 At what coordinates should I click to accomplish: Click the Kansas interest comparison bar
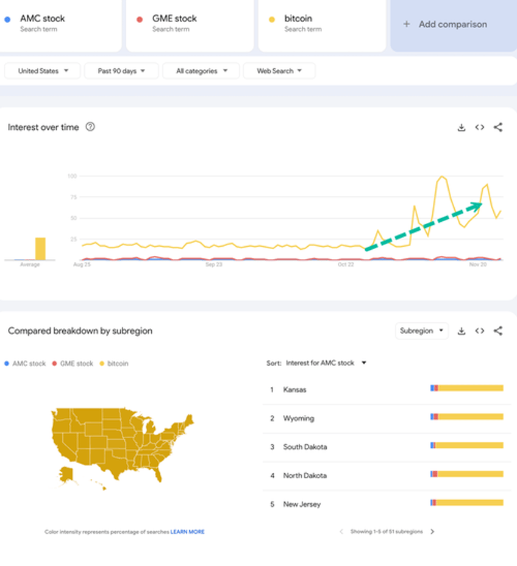[467, 388]
